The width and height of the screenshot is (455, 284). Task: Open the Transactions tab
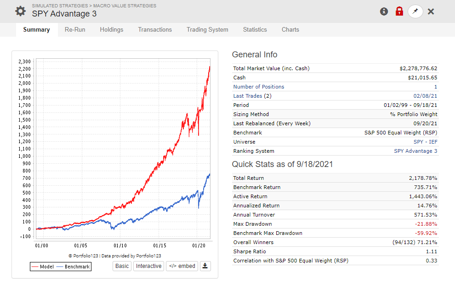coord(155,29)
